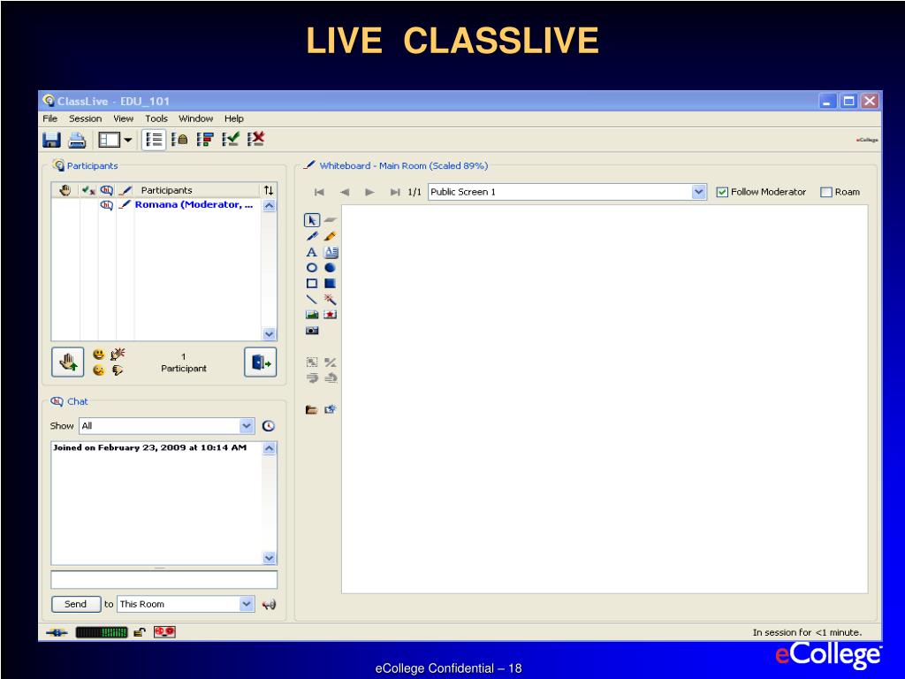Viewport: 905px width, 679px height.
Task: Select the orange highlighter tool
Action: (331, 236)
